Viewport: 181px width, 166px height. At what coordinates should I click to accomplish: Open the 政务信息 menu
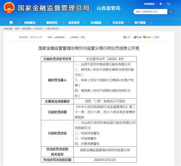point(74,22)
